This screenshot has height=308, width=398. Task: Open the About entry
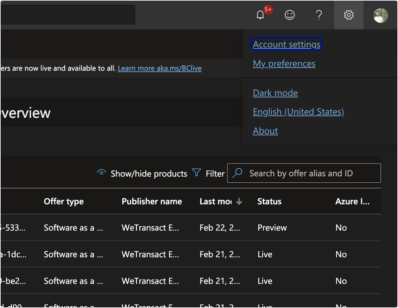(x=265, y=131)
